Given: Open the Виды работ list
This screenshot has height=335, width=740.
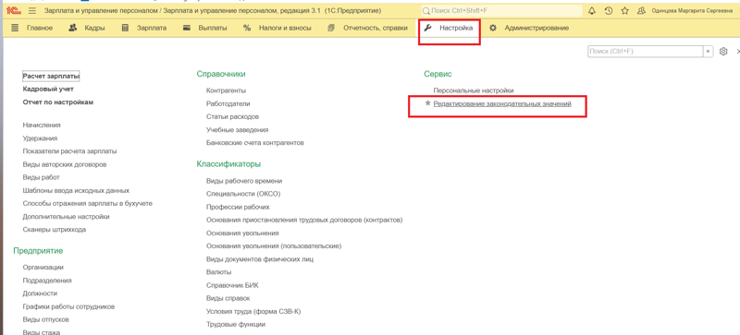Looking at the screenshot, I should (41, 177).
